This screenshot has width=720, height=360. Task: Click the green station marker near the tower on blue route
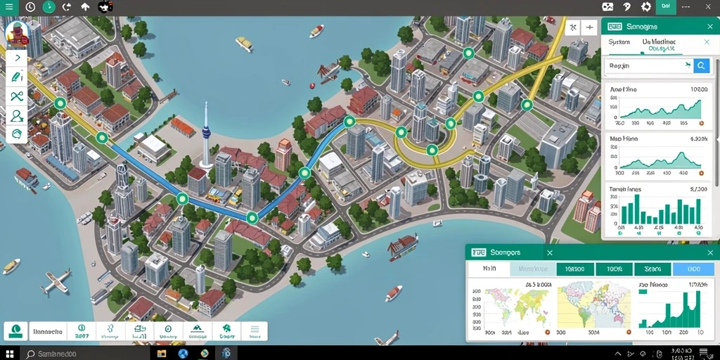click(x=182, y=199)
